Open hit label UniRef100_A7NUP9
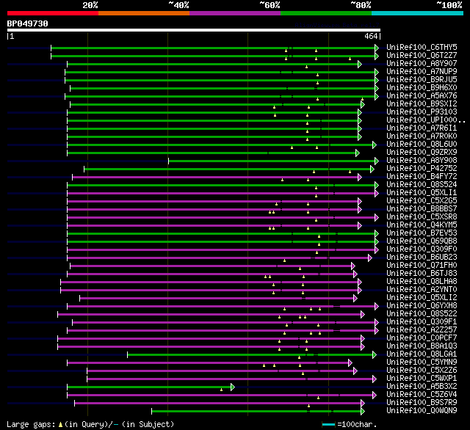 (422, 72)
